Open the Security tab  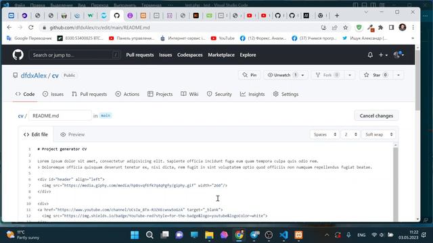[x=219, y=94]
